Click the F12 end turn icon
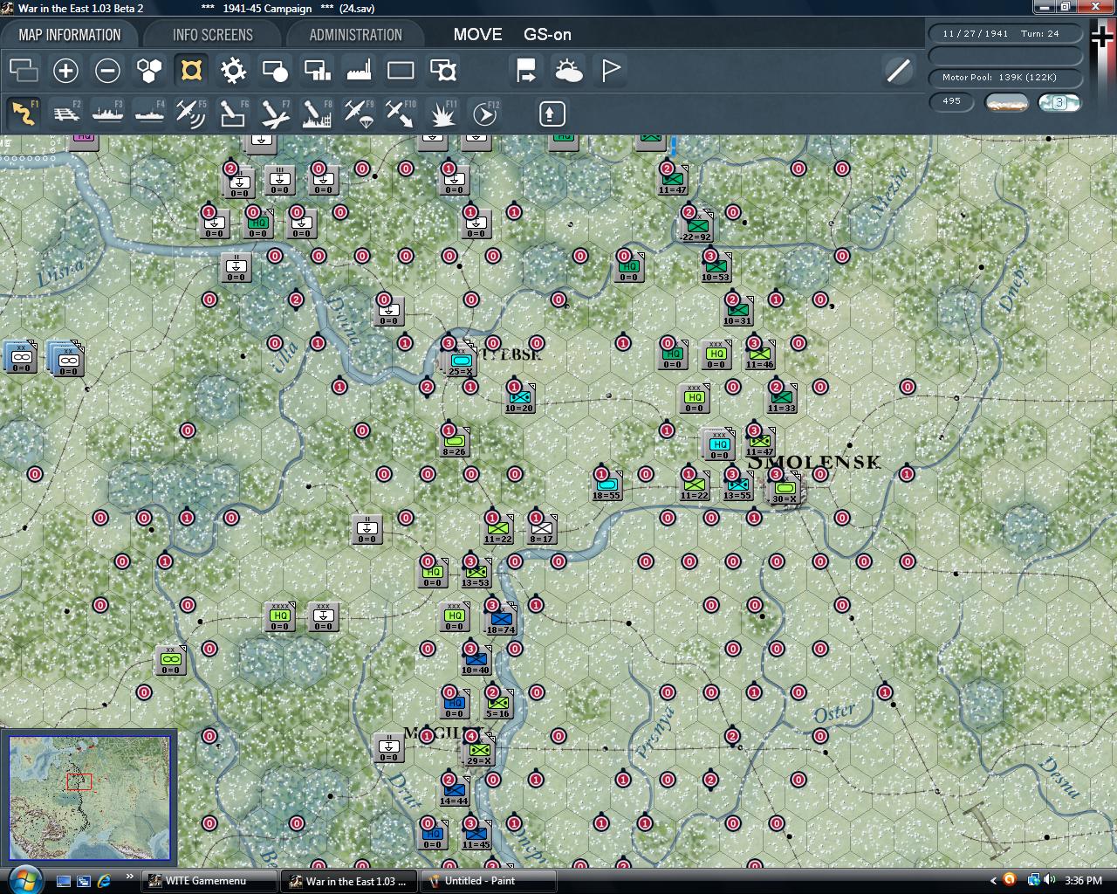The height and width of the screenshot is (894, 1117). click(484, 113)
